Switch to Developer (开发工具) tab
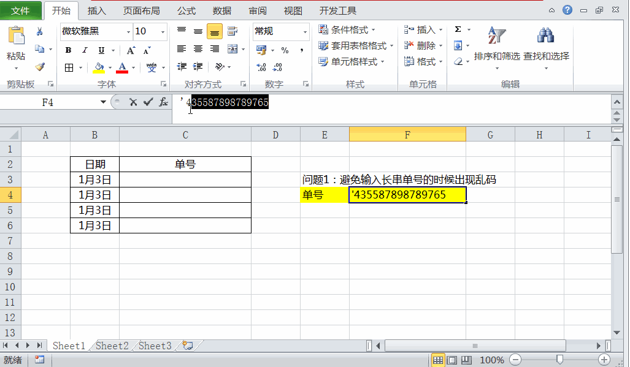The width and height of the screenshot is (630, 367). coord(338,11)
